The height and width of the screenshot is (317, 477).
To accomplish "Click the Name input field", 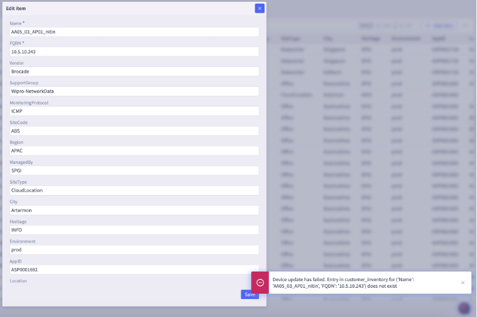I will pyautogui.click(x=134, y=32).
